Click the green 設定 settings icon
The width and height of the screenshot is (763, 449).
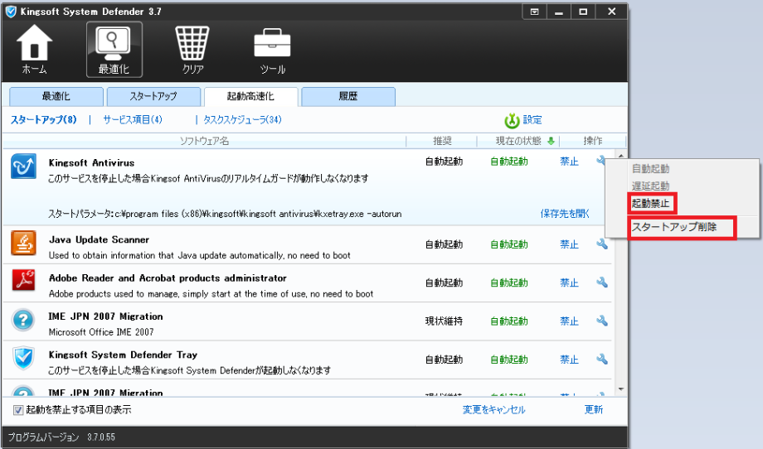(x=512, y=120)
